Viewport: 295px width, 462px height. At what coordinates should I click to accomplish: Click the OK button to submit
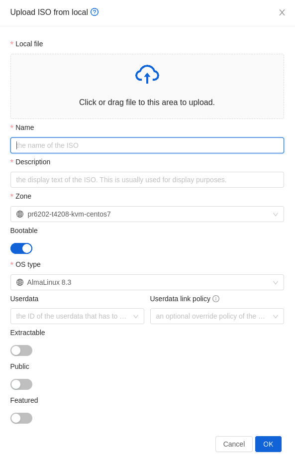[x=268, y=444]
